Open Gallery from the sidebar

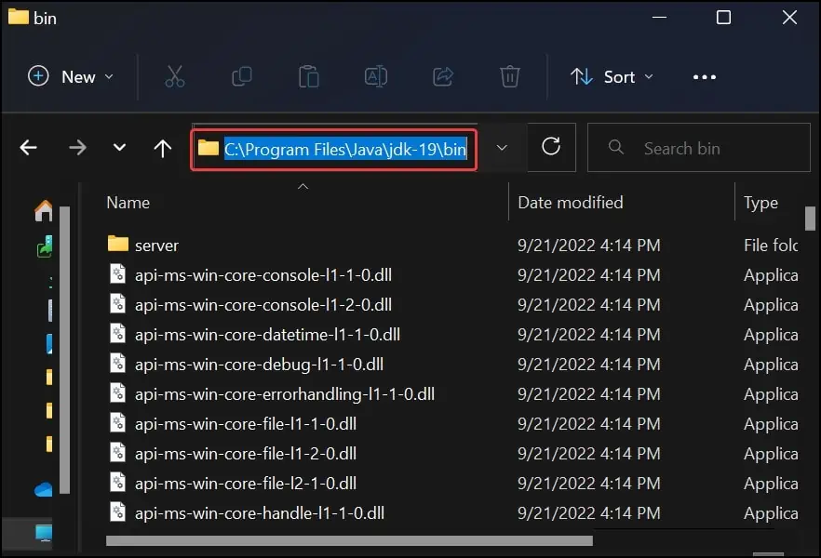click(42, 246)
